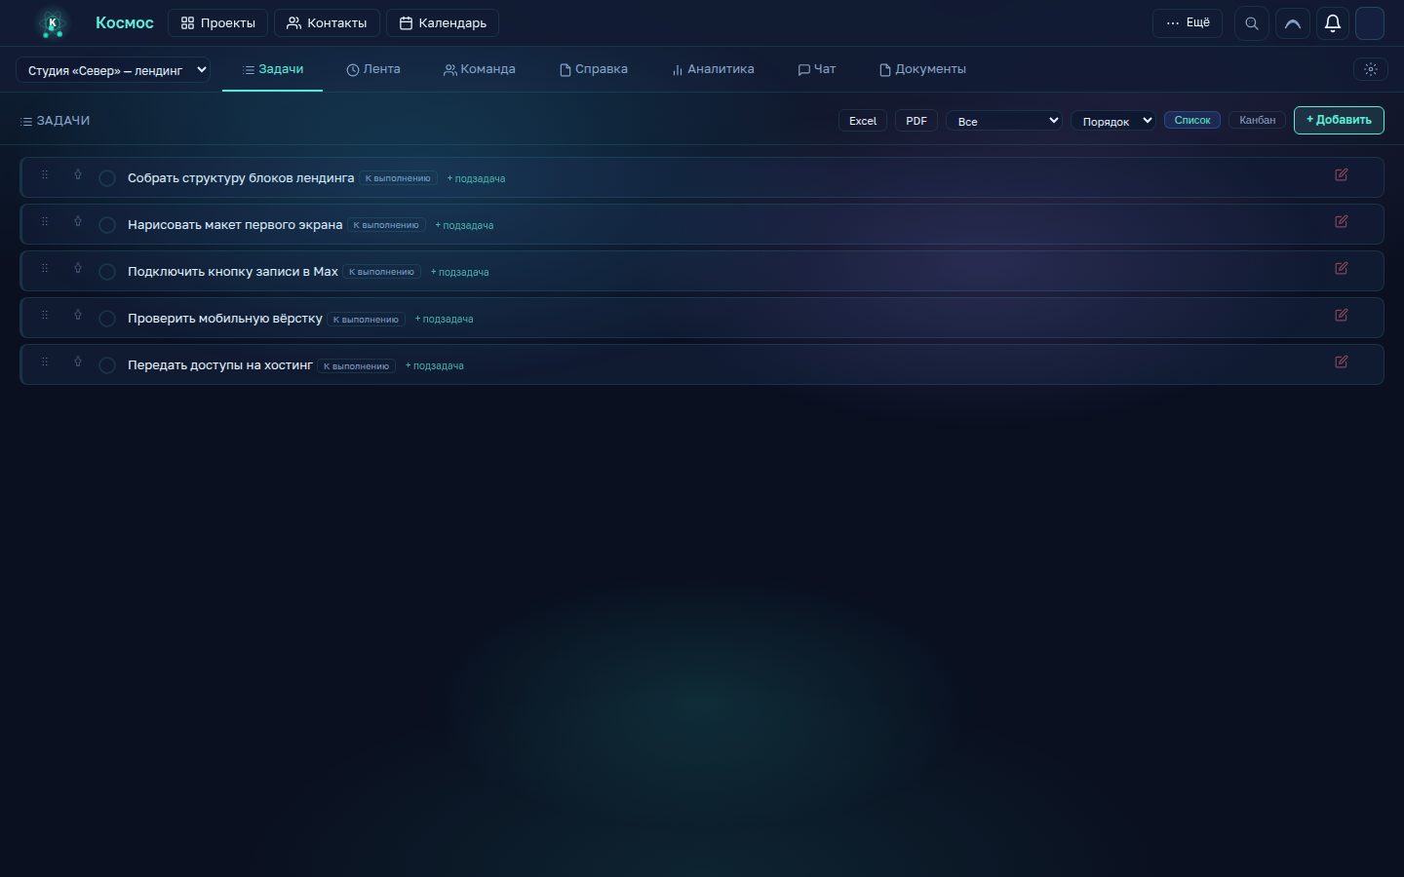Export tasks to PDF
The height and width of the screenshot is (877, 1404).
916,121
